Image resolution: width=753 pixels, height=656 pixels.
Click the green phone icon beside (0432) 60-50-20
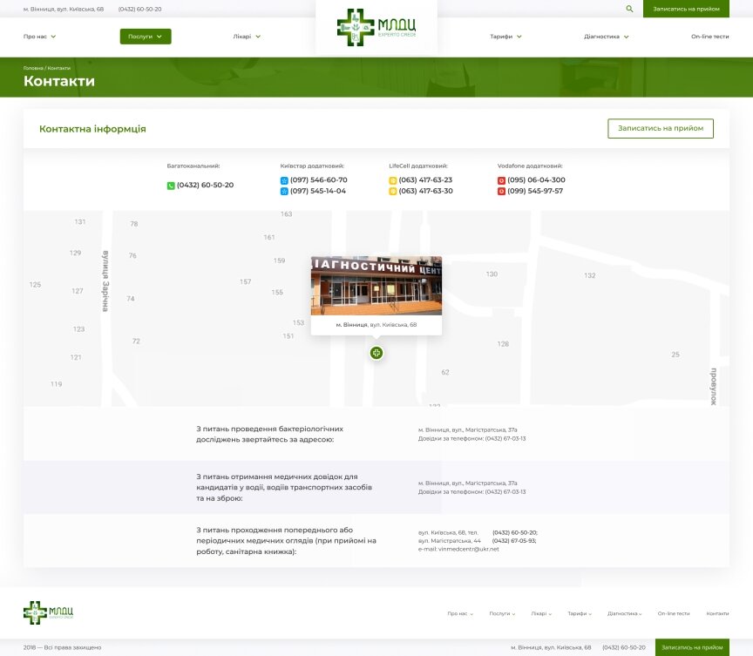point(171,186)
